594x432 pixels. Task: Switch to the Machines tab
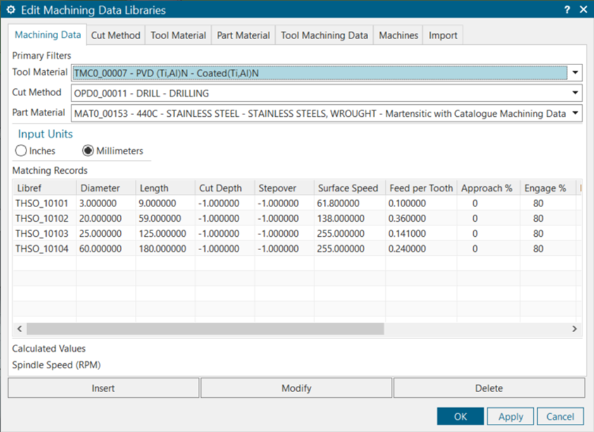[x=399, y=35]
